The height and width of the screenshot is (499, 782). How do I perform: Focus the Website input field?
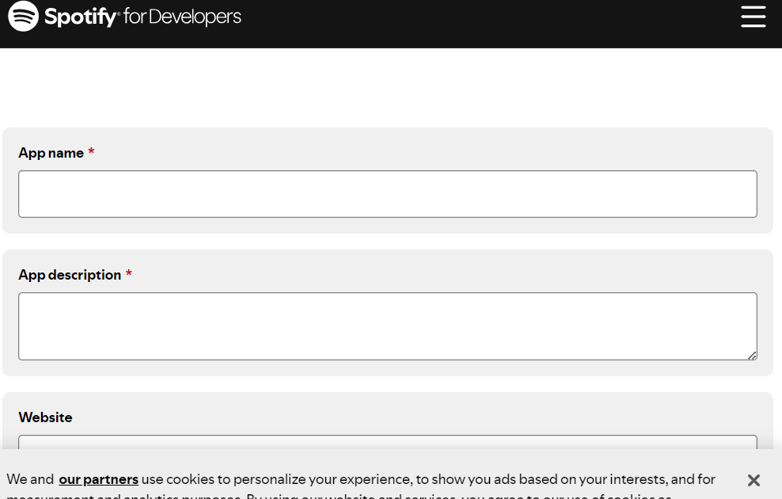(388, 442)
